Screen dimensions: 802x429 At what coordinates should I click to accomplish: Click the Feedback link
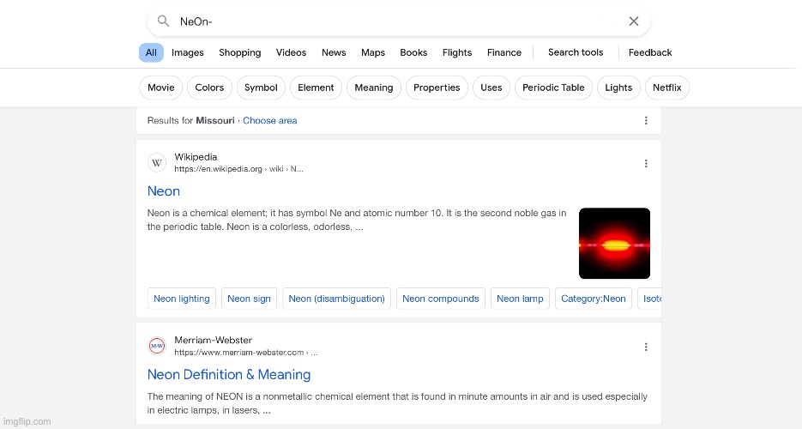[x=649, y=52]
